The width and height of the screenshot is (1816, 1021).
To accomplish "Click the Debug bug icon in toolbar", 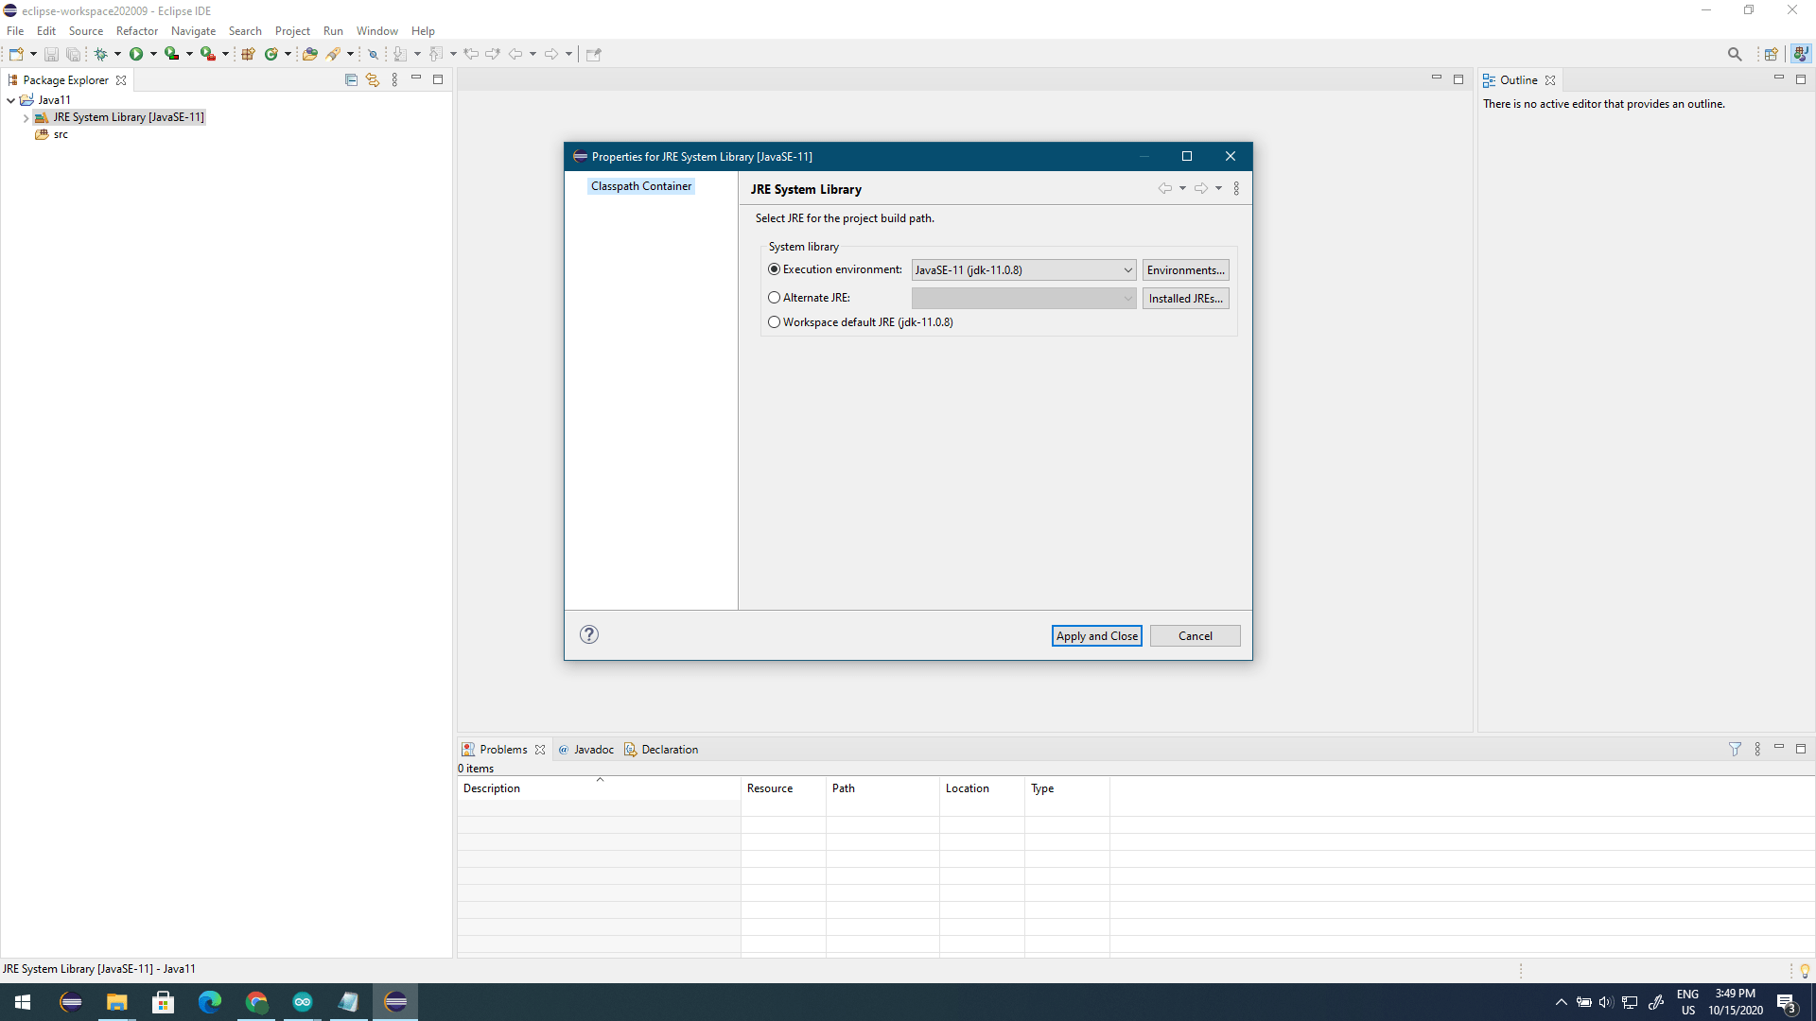I will (100, 54).
